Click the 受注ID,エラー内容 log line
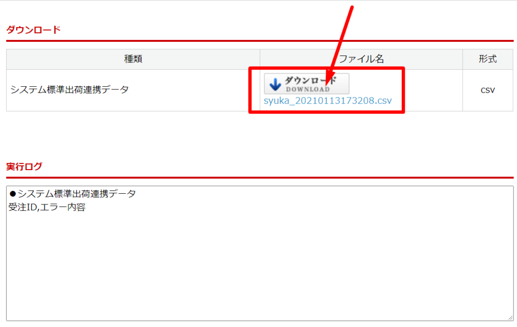This screenshot has height=327, width=517. tap(47, 207)
